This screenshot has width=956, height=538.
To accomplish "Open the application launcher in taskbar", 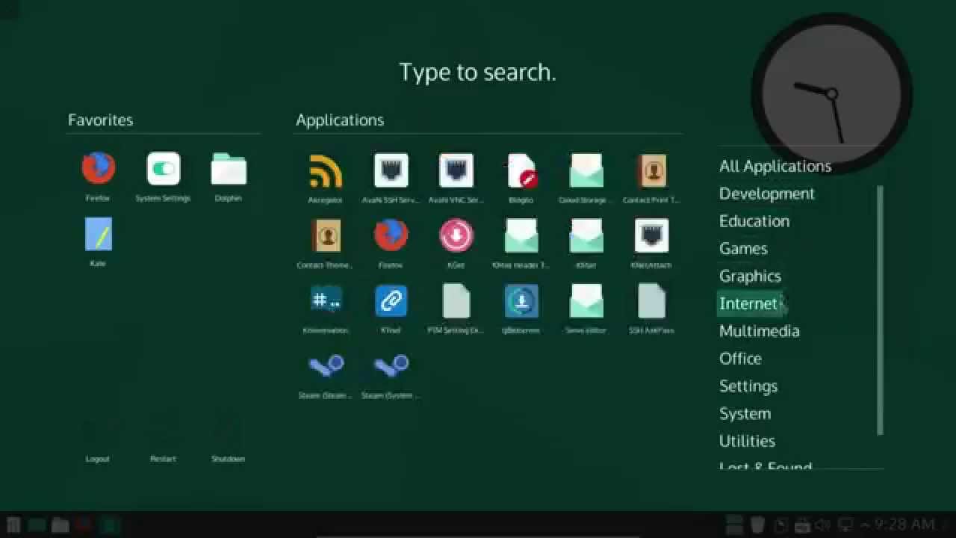I will point(13,525).
